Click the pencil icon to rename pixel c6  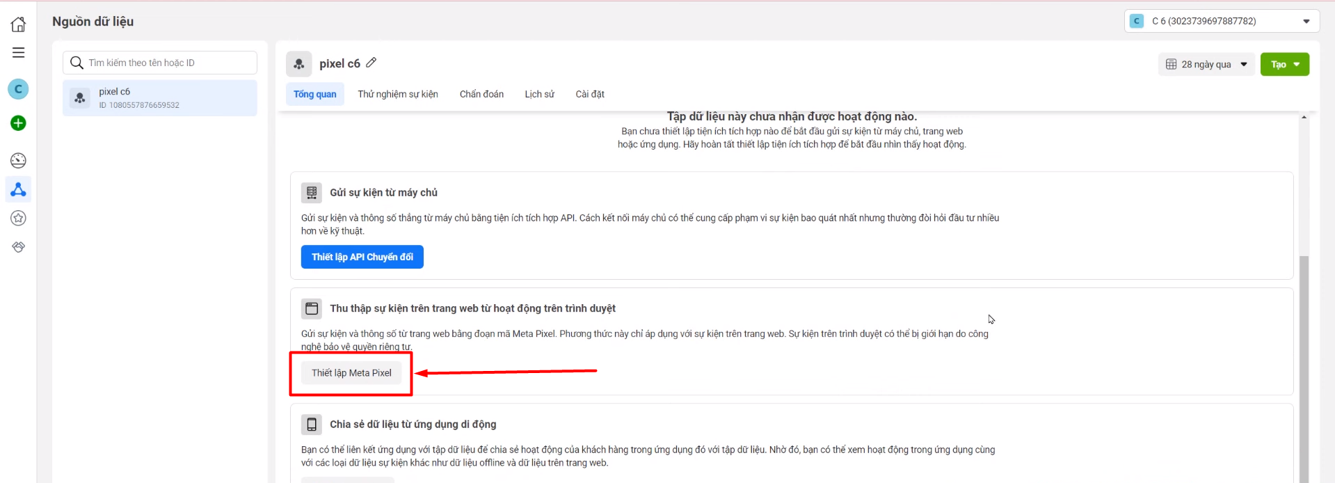tap(371, 63)
